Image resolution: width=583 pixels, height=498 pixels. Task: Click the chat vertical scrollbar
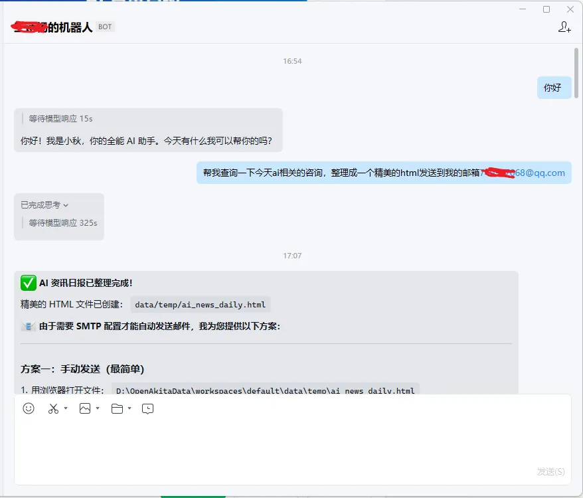(576, 73)
